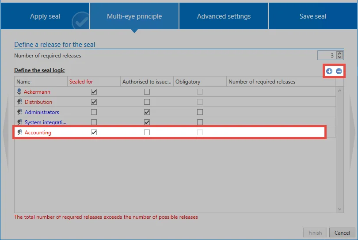Decrease number of required releases stepper
This screenshot has width=358, height=240.
coord(339,57)
